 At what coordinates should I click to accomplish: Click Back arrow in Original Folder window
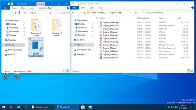click(73, 13)
